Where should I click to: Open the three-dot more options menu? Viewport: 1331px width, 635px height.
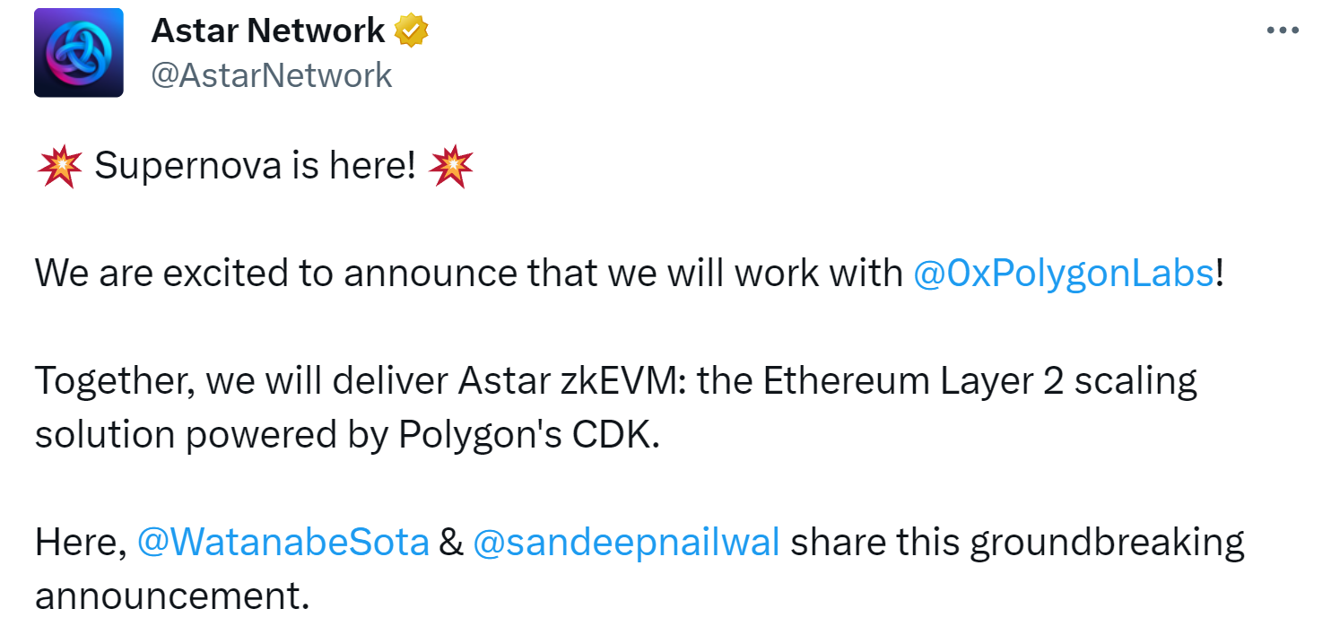[1282, 30]
